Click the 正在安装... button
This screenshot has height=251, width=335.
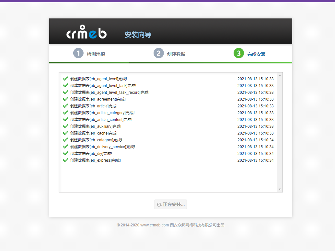tap(171, 204)
